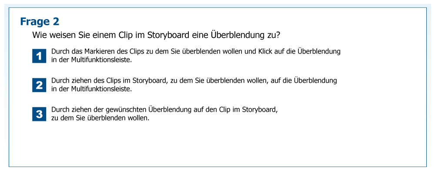The height and width of the screenshot is (174, 435).
Task: Click the "Frage 2" heading
Action: 40,21
